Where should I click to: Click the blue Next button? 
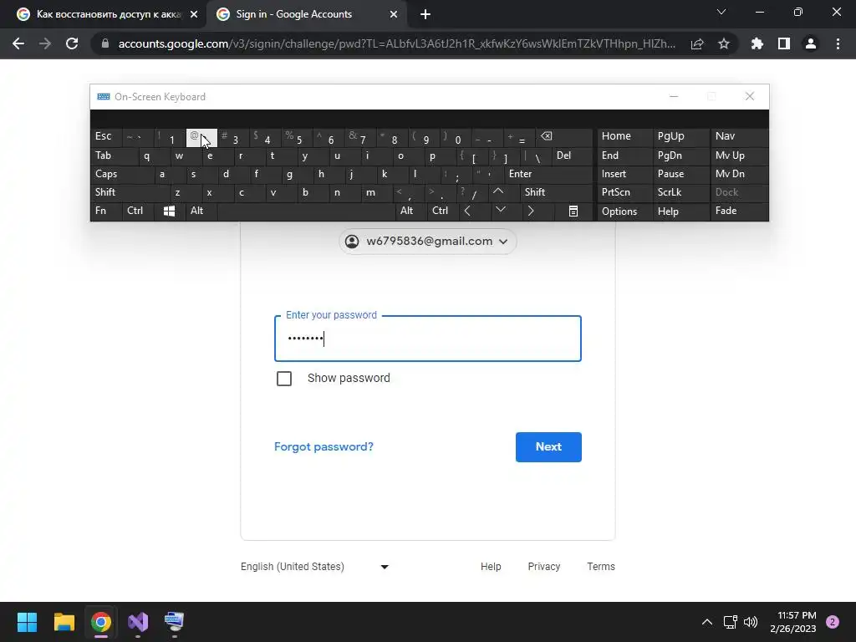pyautogui.click(x=548, y=447)
